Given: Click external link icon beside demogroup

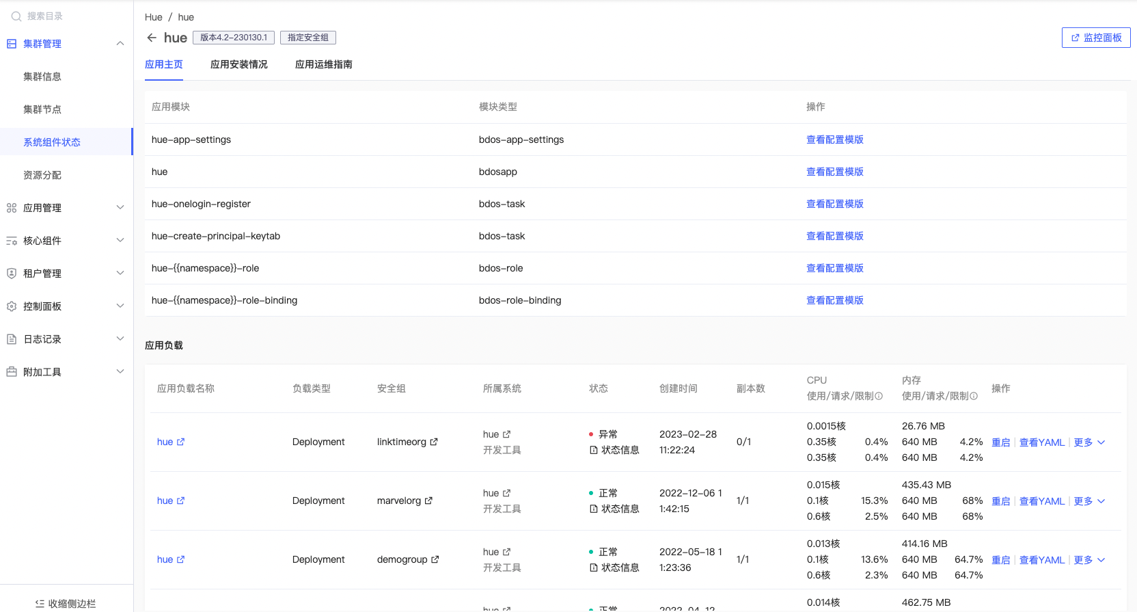Looking at the screenshot, I should (x=435, y=559).
